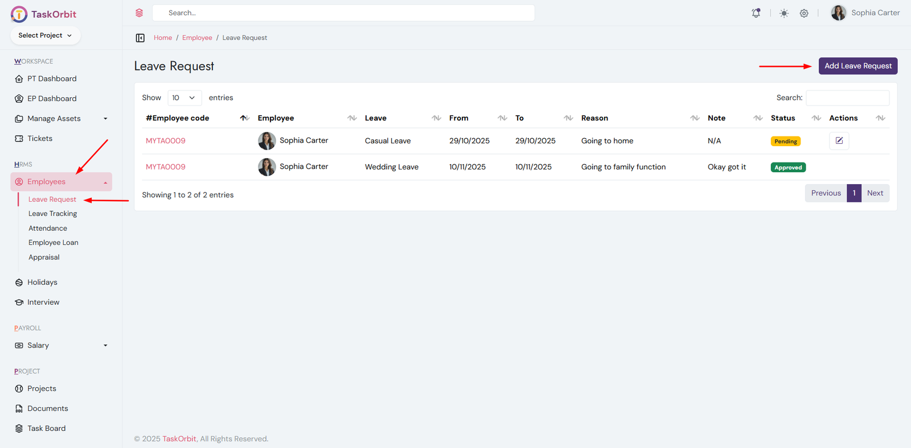This screenshot has width=911, height=448.
Task: Sort table by Actions column arrows
Action: pos(880,118)
